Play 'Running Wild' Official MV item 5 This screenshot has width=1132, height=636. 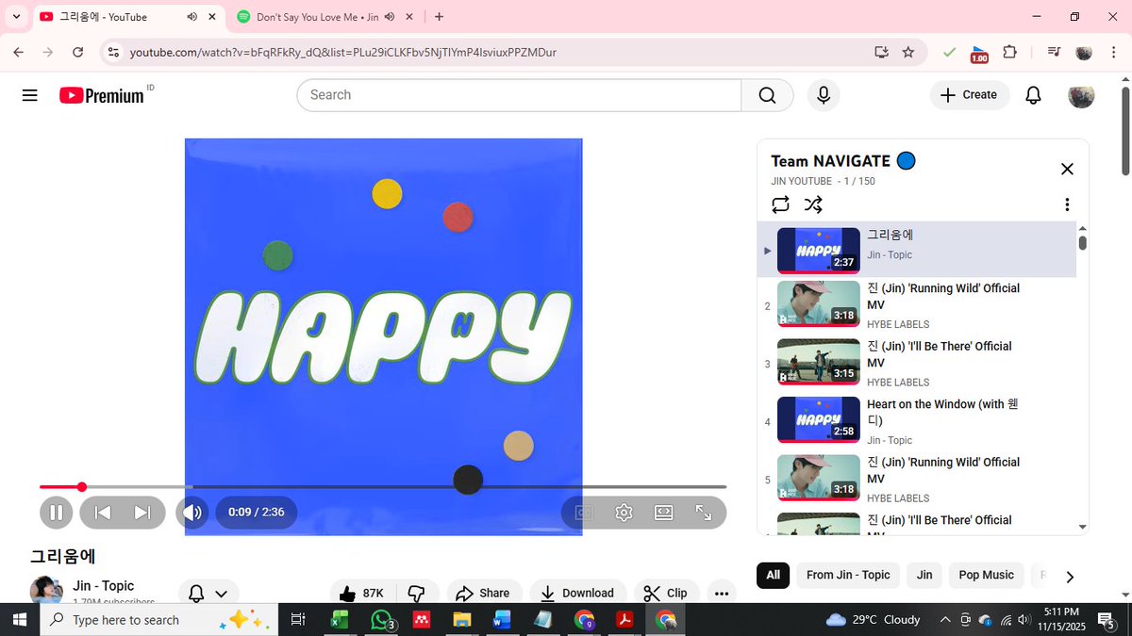pos(917,480)
